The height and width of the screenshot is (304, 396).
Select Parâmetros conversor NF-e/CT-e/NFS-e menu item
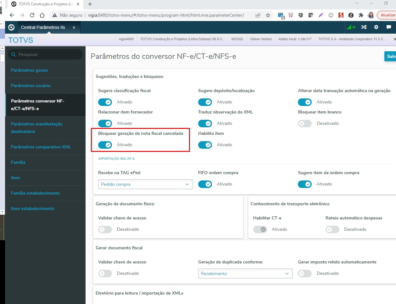(45, 105)
